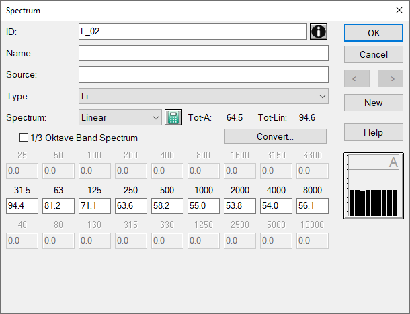
Task: Go to next record with --> button
Action: 390,78
